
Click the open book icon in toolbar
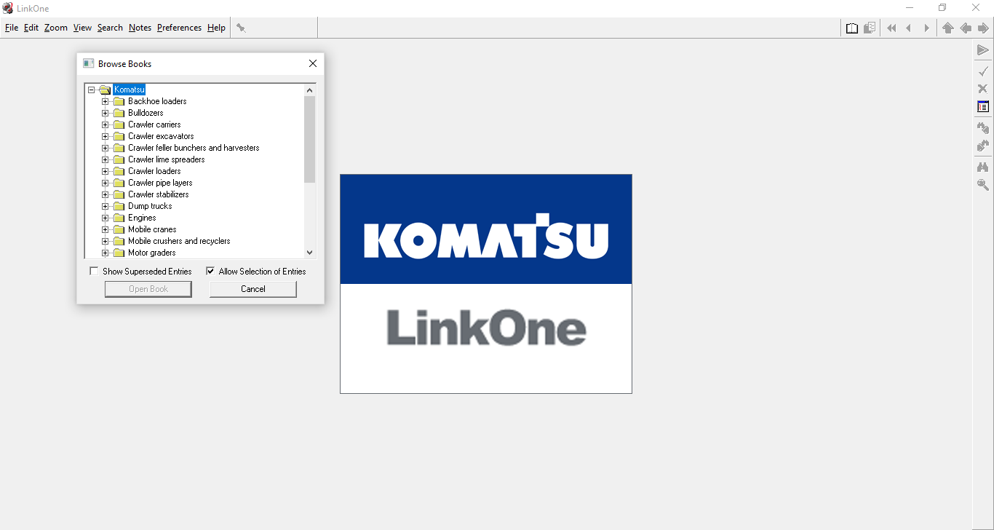point(852,28)
